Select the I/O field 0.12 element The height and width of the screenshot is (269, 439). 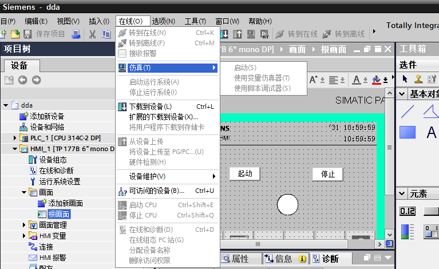point(408,211)
